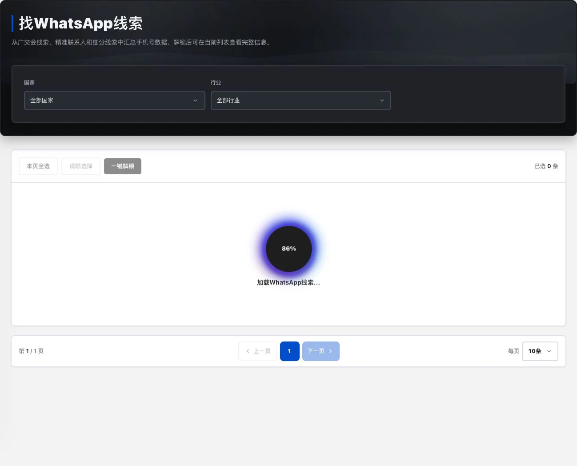Open the 10条 per-page dropdown
Viewport: 577px width, 466px height.
[x=540, y=351]
